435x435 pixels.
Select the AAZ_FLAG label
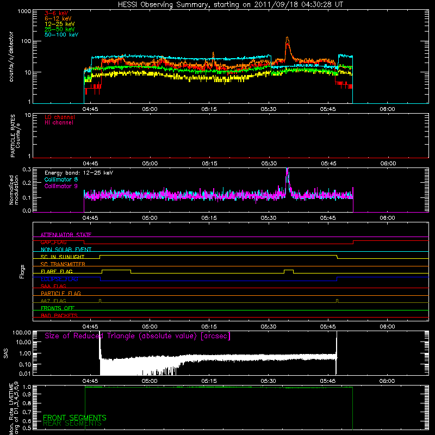(x=53, y=301)
